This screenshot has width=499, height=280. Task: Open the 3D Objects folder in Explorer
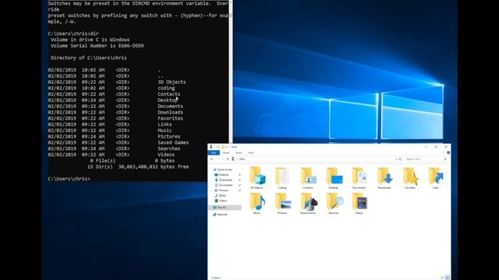pyautogui.click(x=257, y=178)
